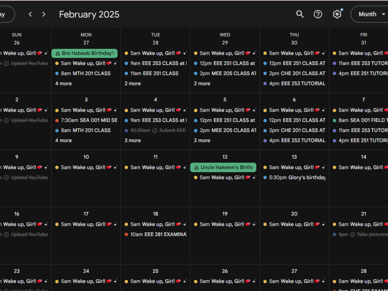Image resolution: width=388 pixels, height=291 pixels.
Task: Open 5am Wake up, Girl! on Monday 10
Action: pos(85,168)
